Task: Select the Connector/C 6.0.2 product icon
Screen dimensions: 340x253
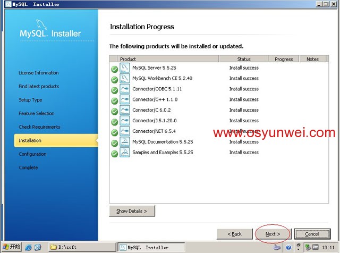Action: (x=125, y=110)
